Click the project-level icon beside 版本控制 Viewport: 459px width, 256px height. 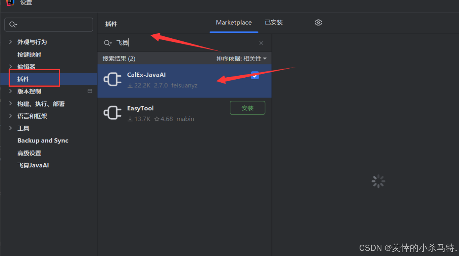pos(90,91)
